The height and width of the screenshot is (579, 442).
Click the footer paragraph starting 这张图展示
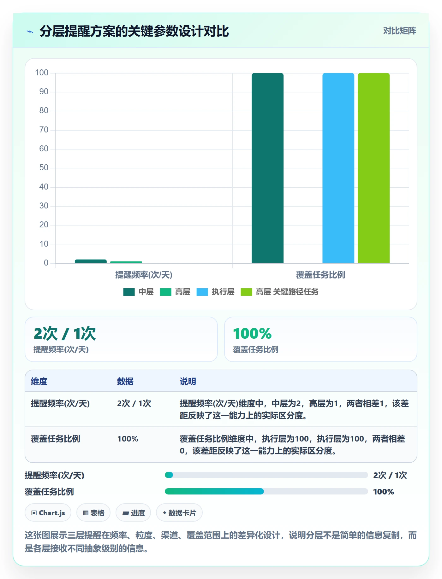(221, 542)
